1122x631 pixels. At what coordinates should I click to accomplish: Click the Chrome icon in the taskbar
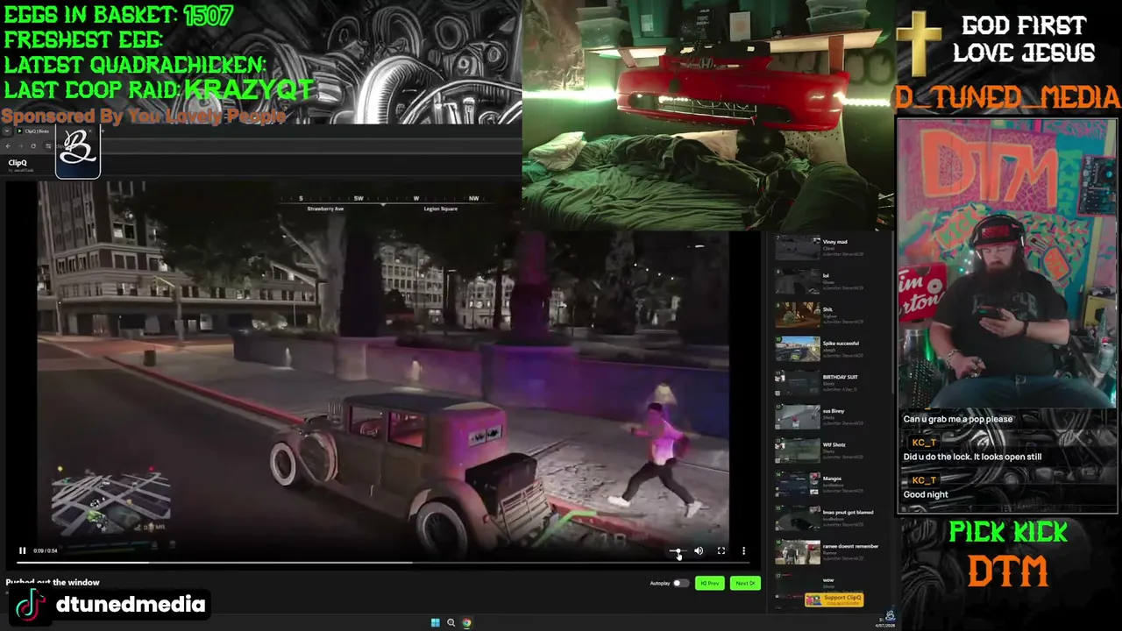click(466, 623)
